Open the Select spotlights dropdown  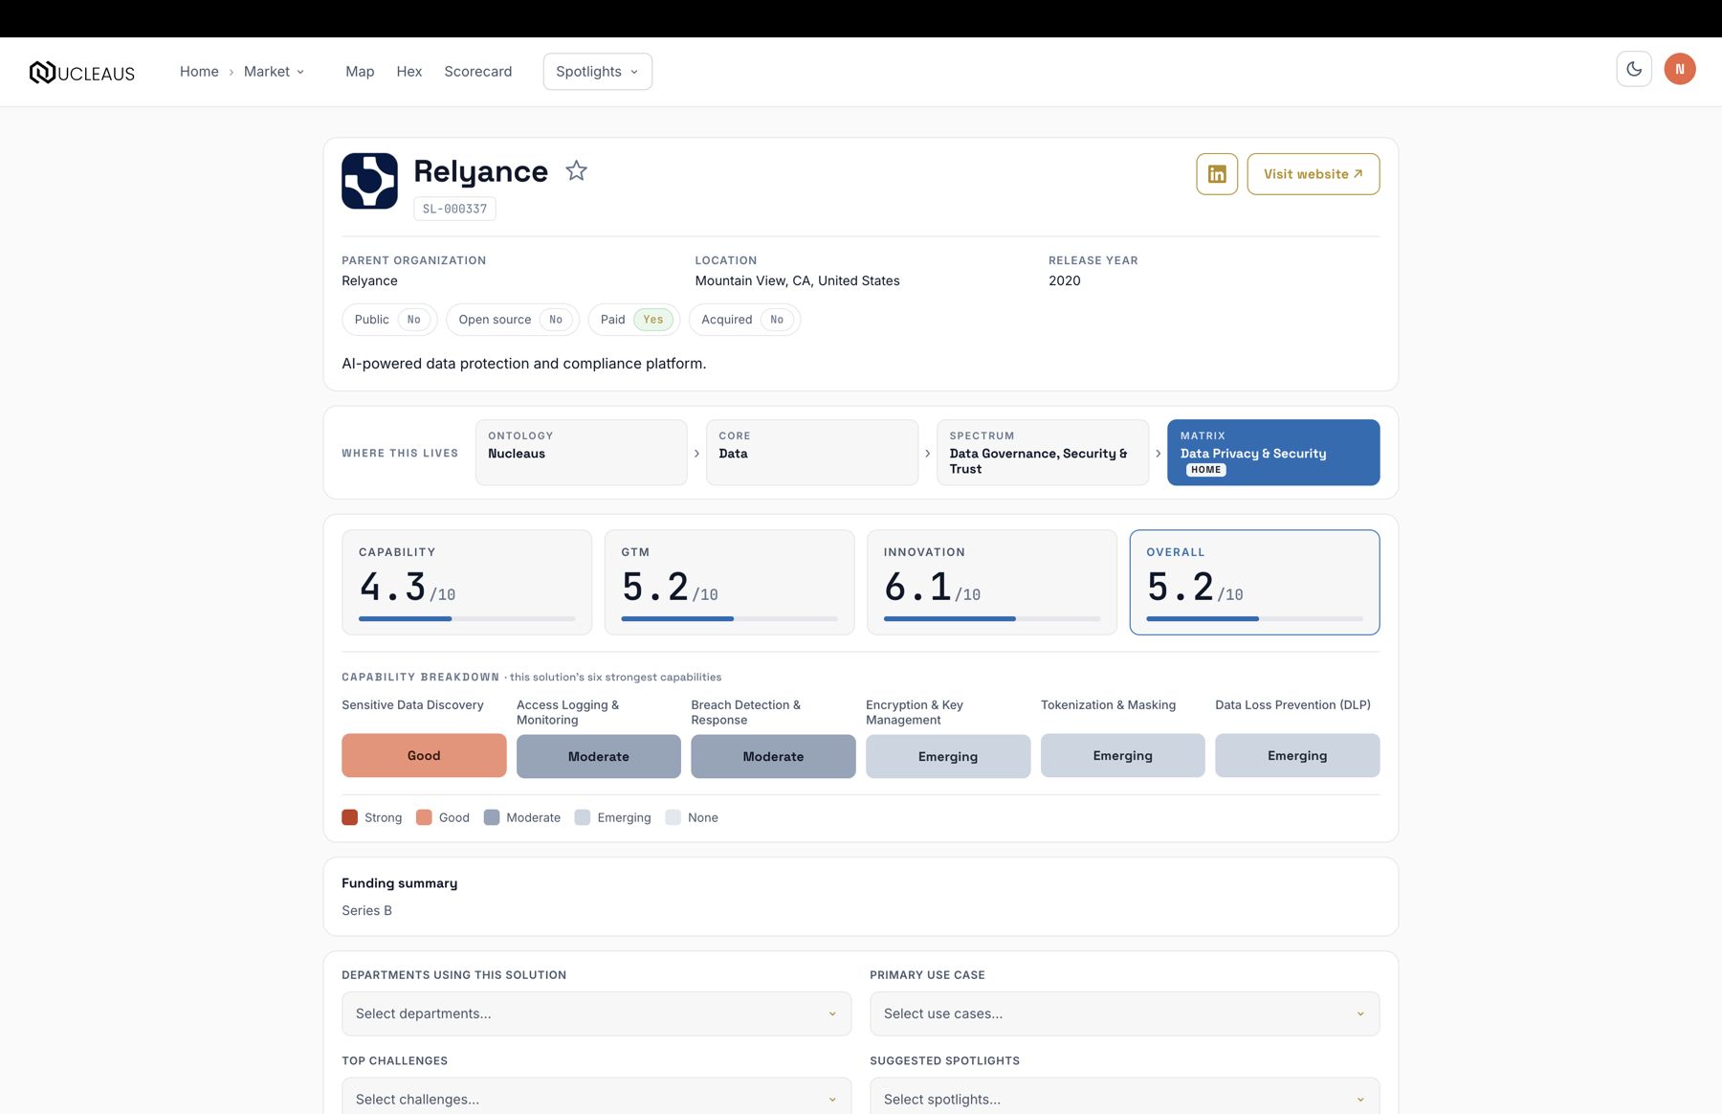coord(1124,1099)
